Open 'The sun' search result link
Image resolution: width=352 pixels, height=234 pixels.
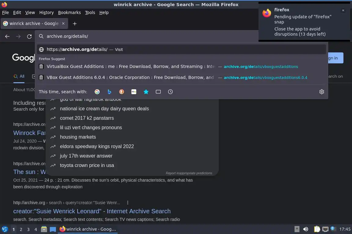click(29, 172)
